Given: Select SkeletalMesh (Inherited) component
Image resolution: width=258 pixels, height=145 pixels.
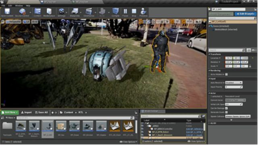Looking at the screenshot, I should (x=226, y=29).
